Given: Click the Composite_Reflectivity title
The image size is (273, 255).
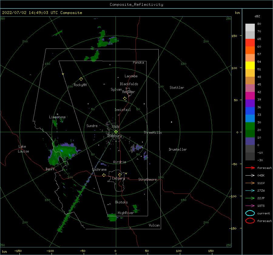Looking at the screenshot, I should coord(136,5).
